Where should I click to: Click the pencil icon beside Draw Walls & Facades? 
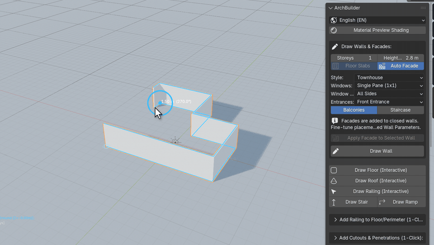pos(335,47)
